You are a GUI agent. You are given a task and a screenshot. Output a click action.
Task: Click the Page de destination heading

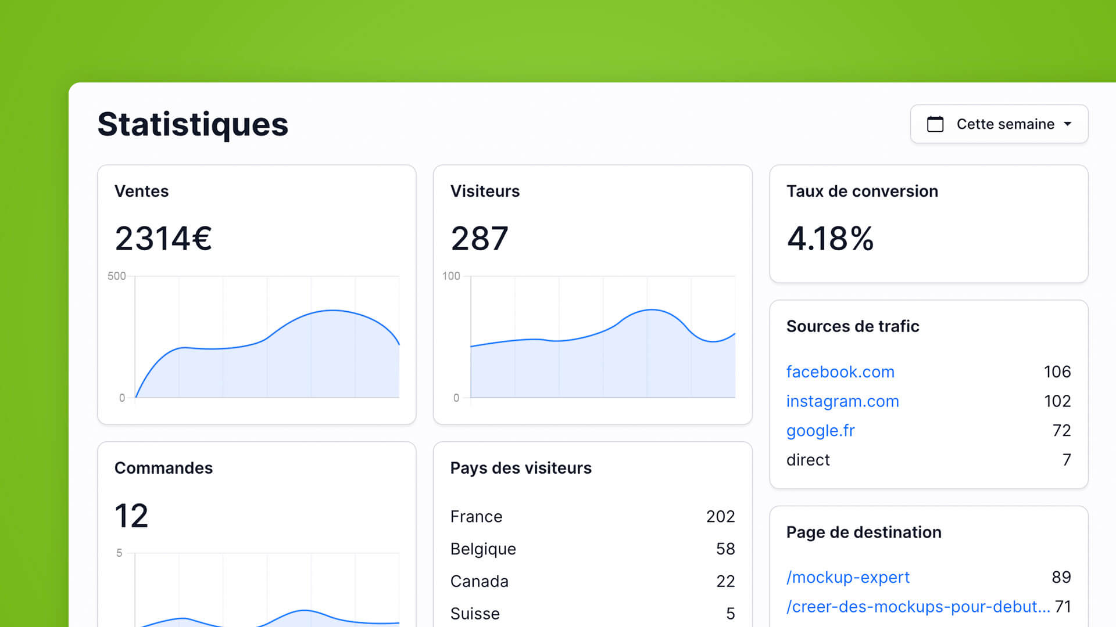(x=864, y=532)
